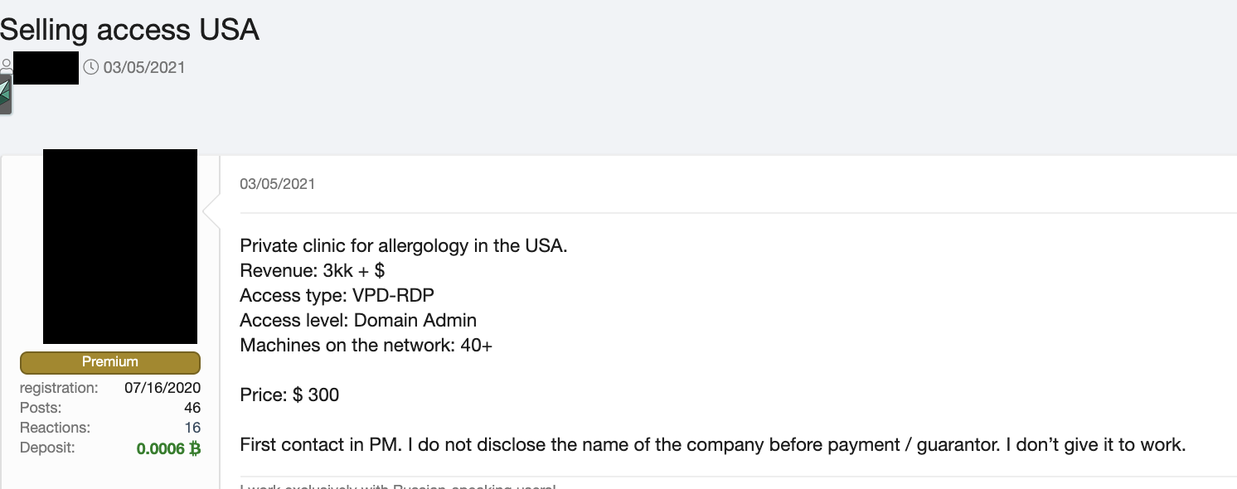1237x489 pixels.
Task: Open the poster's redacted avatar image
Action: coord(120,246)
